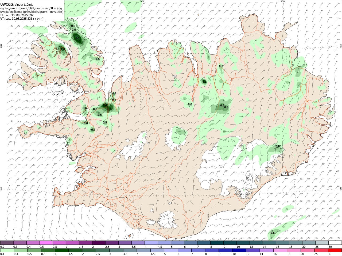Select the 1.2 precipitation value in the north
This screenshot has height=256, width=342.
coord(205,82)
